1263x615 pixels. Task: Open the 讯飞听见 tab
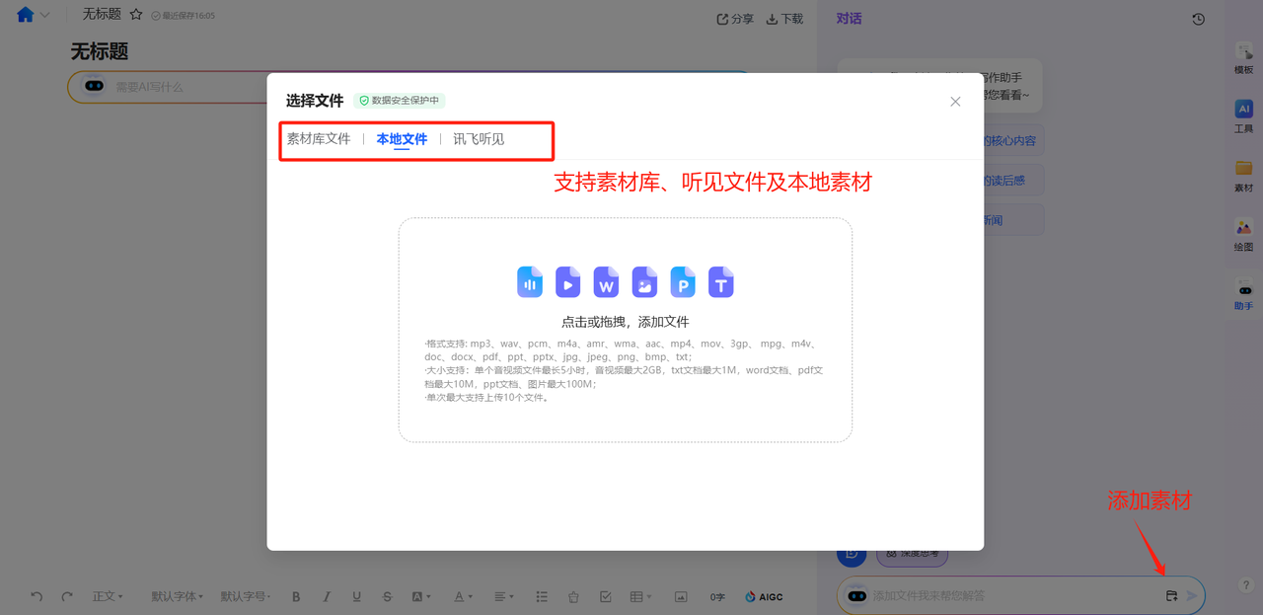click(x=479, y=139)
